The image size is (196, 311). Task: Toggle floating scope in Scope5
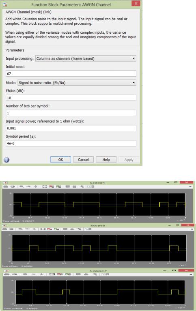pyautogui.click(x=65, y=229)
